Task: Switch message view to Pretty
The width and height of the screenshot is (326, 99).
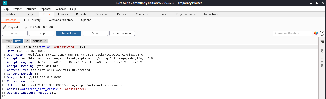Action: pyautogui.click(x=8, y=41)
